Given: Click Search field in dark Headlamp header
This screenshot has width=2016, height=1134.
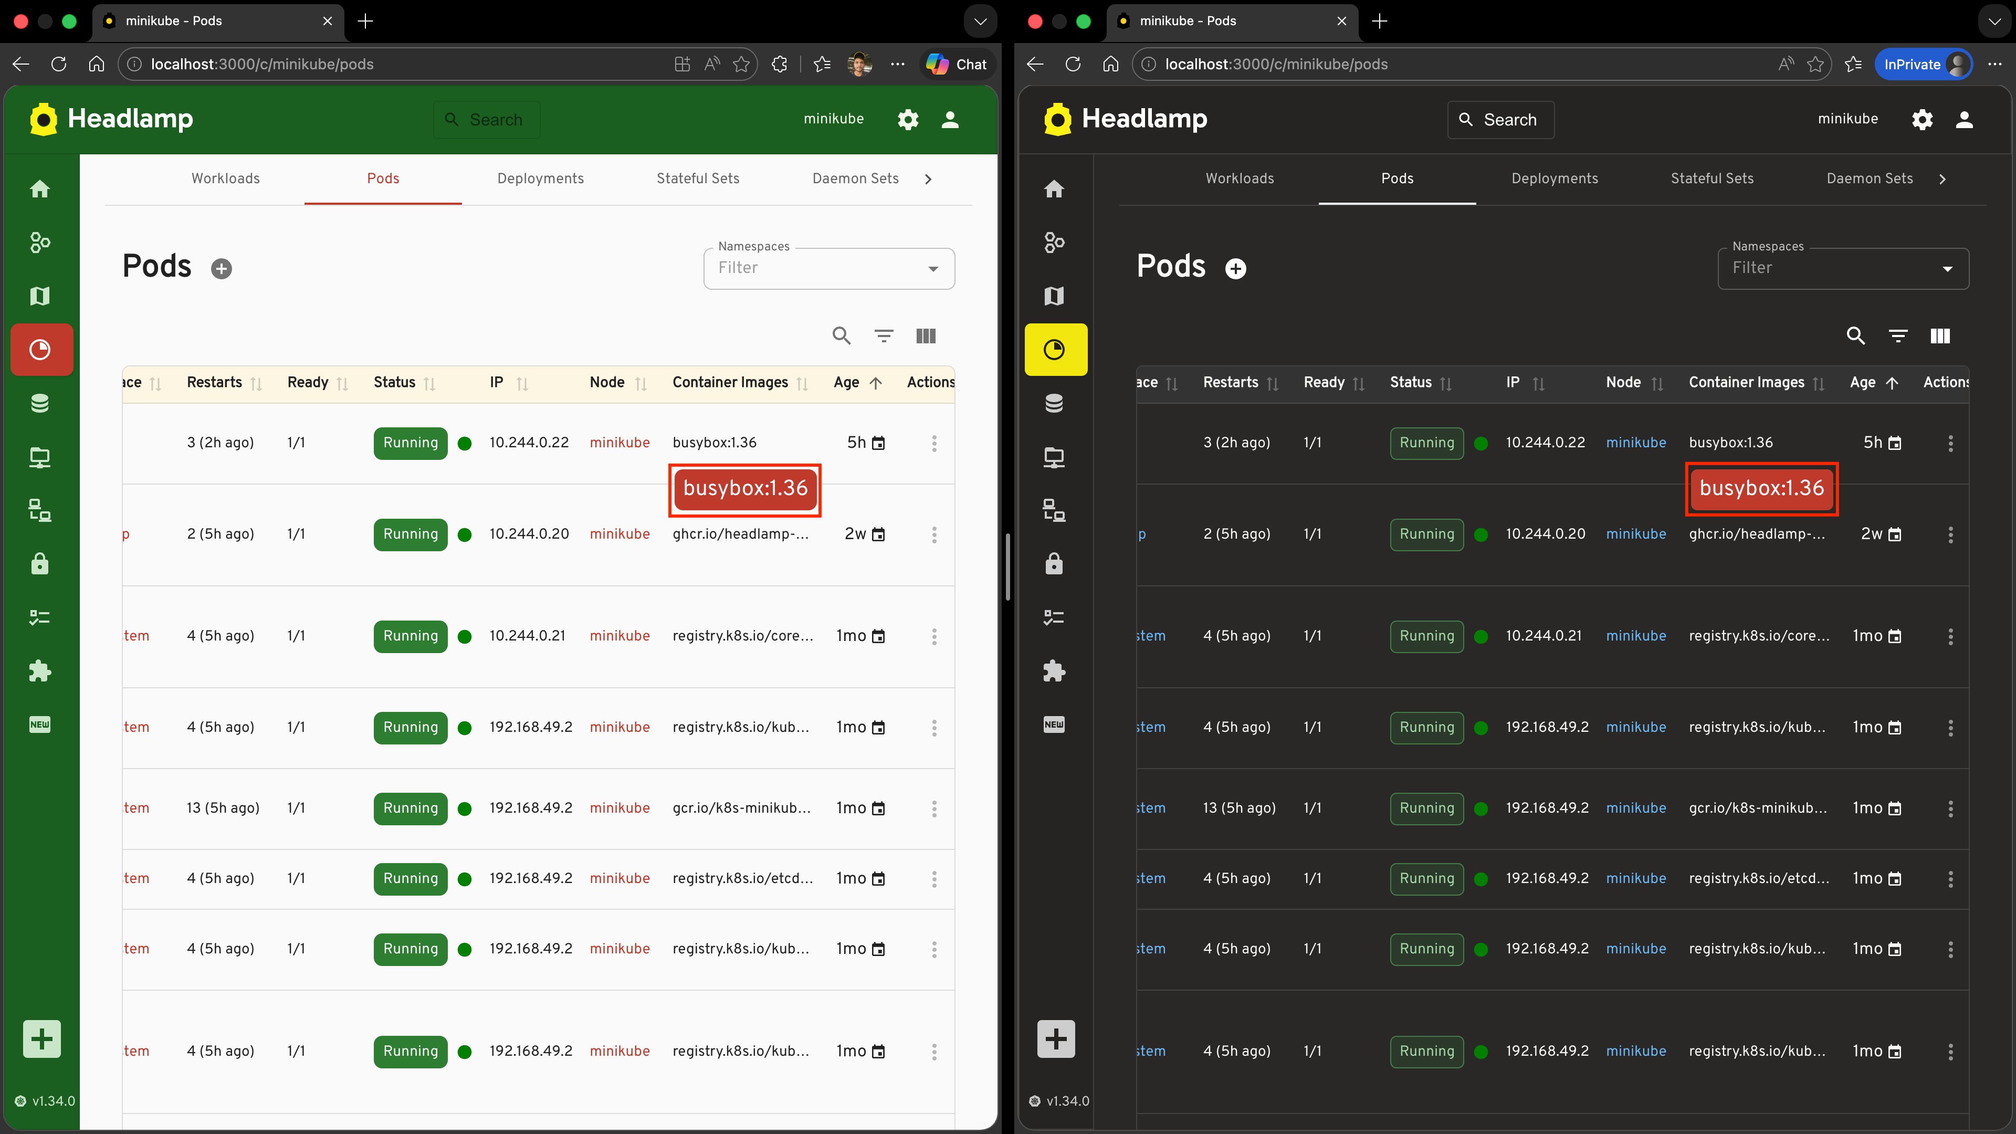Looking at the screenshot, I should point(1500,119).
